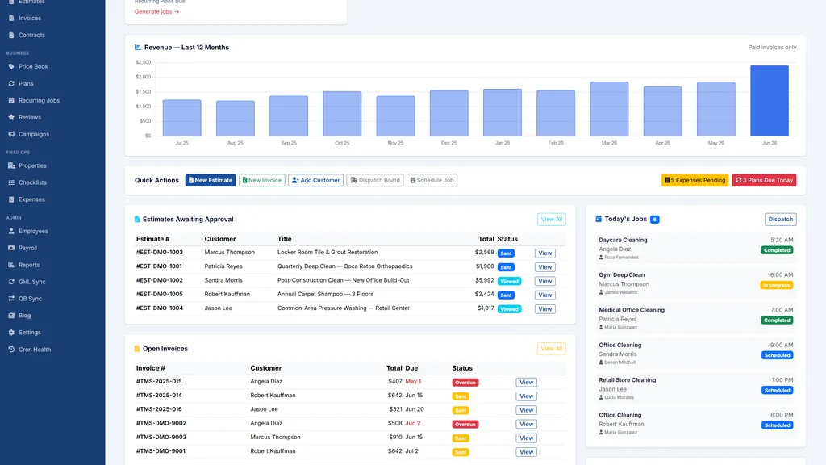Click the Mar 26 revenue bar
Viewport: 826px width, 465px height.
609,109
